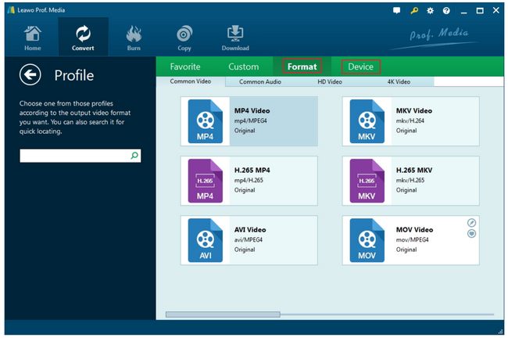Open the Home module
Screen dimensions: 508x341
32,37
